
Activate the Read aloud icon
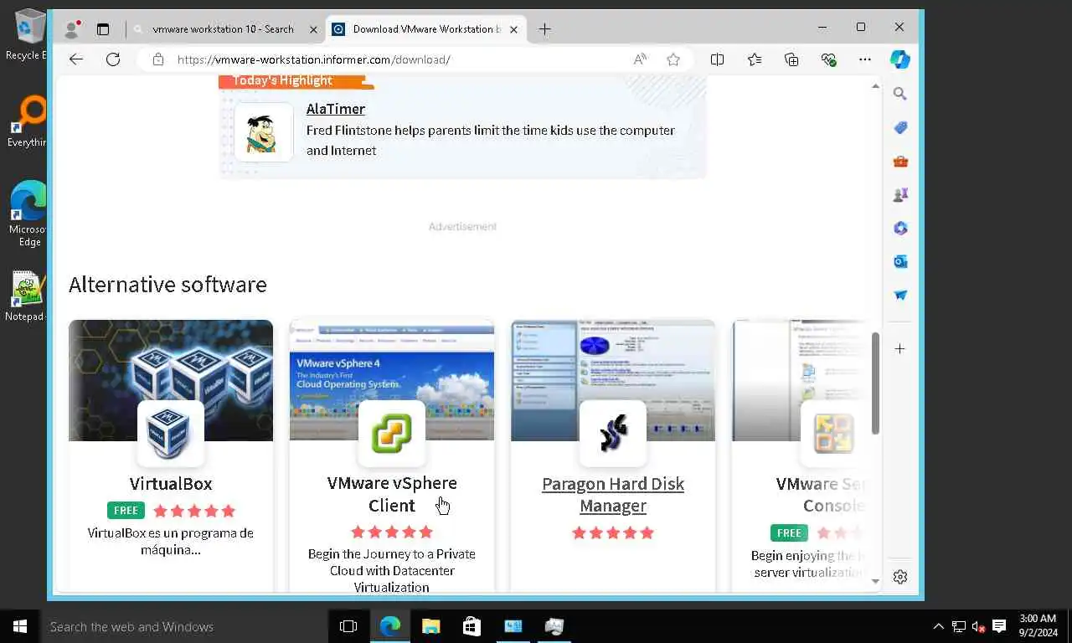(x=640, y=59)
